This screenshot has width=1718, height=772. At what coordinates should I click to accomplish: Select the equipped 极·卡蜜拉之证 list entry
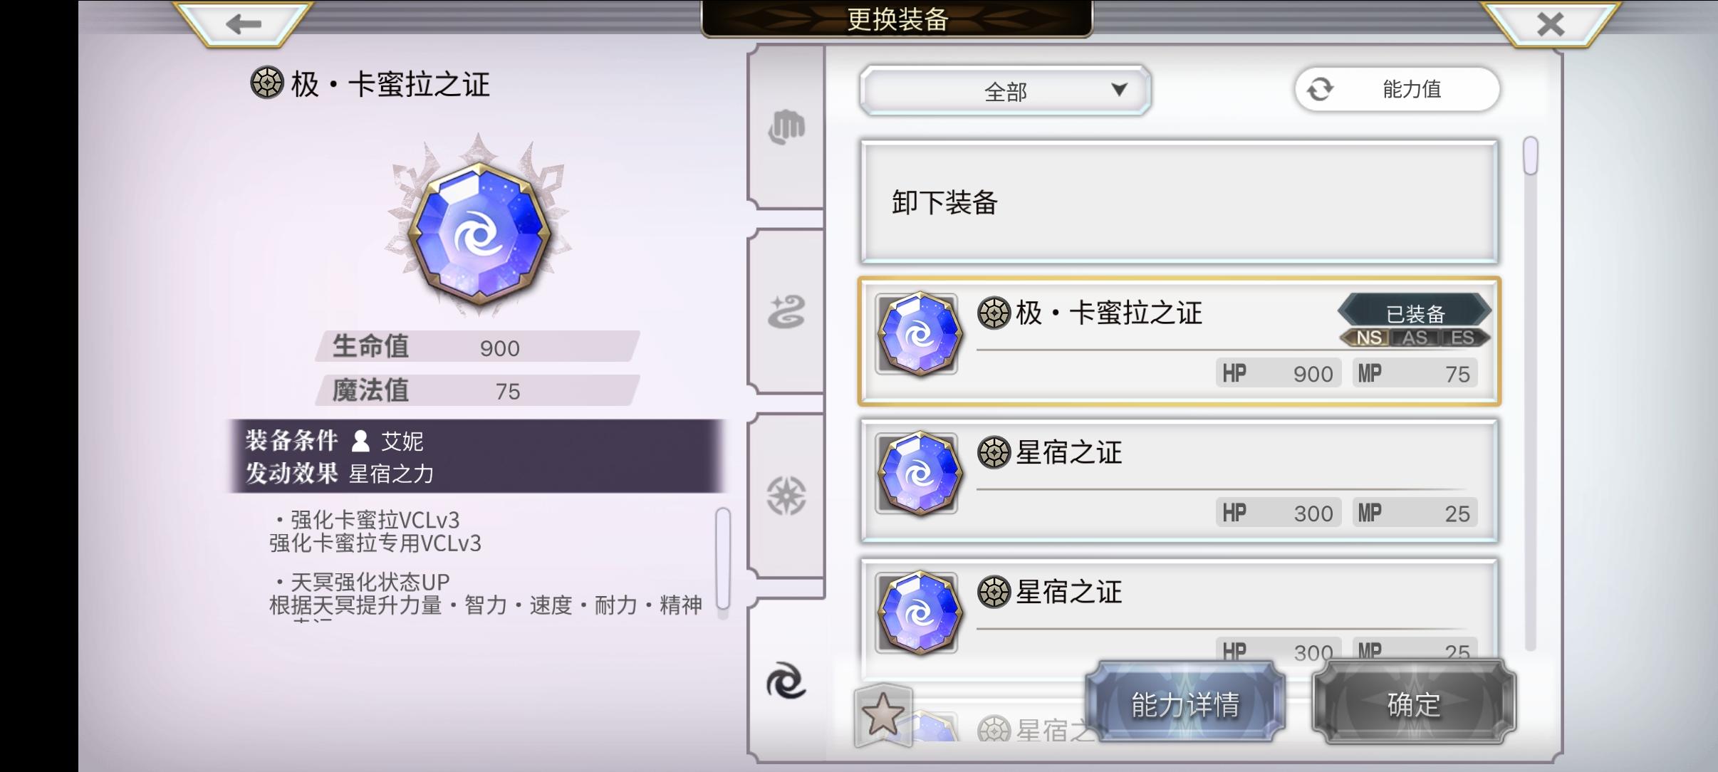coord(1179,342)
